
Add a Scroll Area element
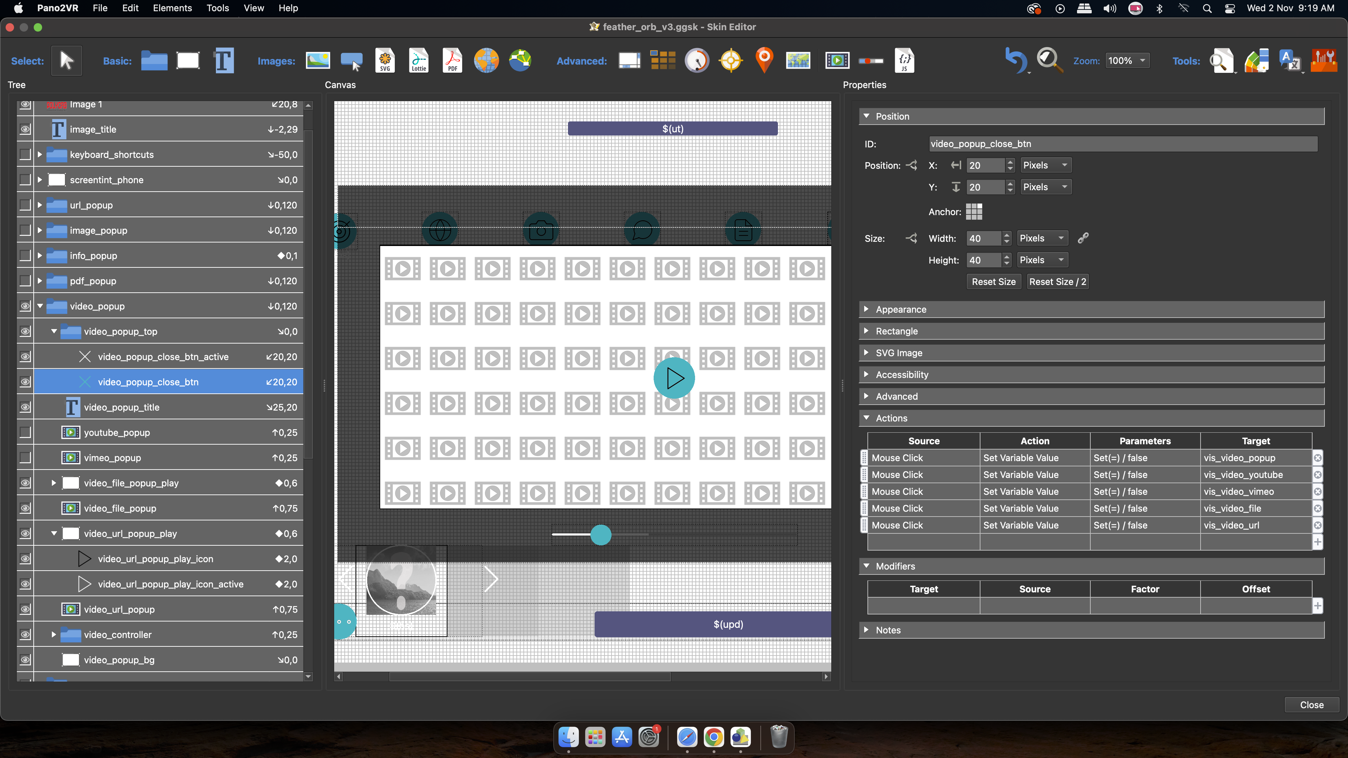click(x=629, y=61)
